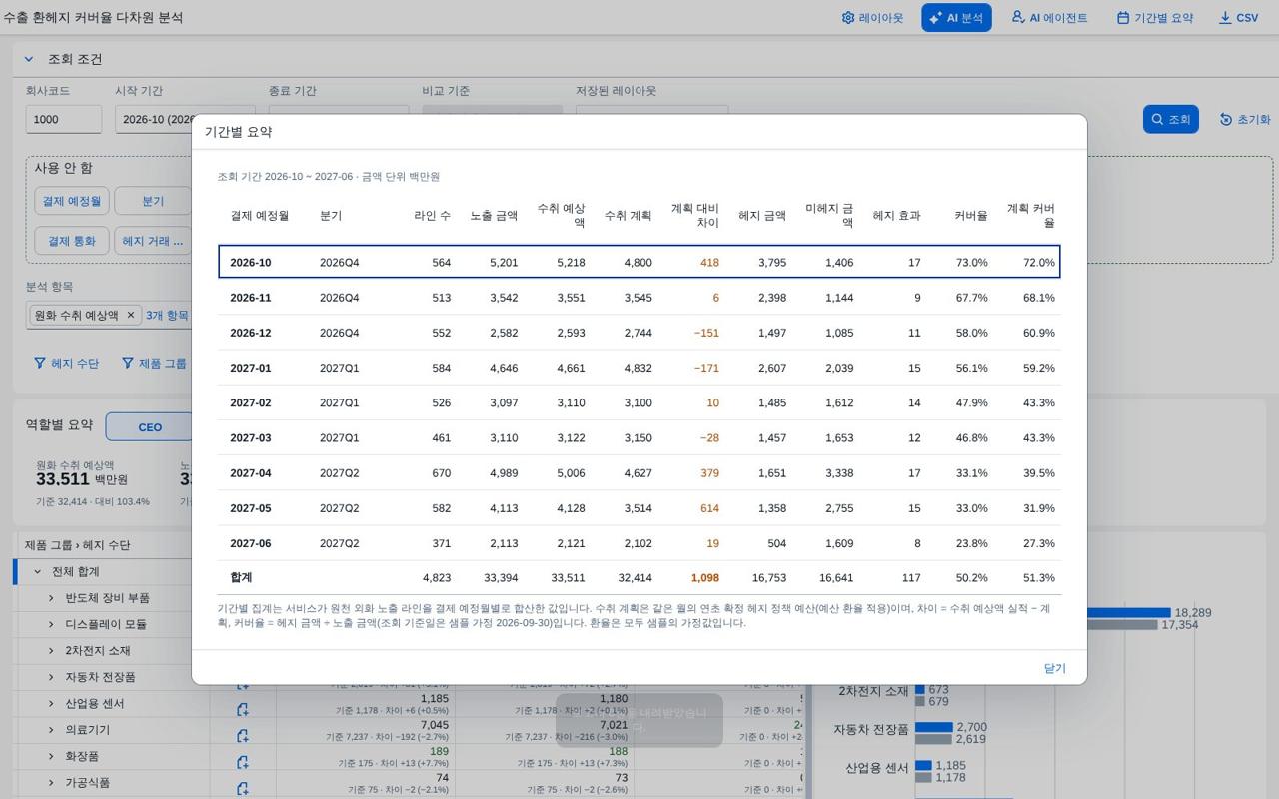Image resolution: width=1279 pixels, height=799 pixels.
Task: Click the 헤지 금액 column header
Action: [x=761, y=215]
